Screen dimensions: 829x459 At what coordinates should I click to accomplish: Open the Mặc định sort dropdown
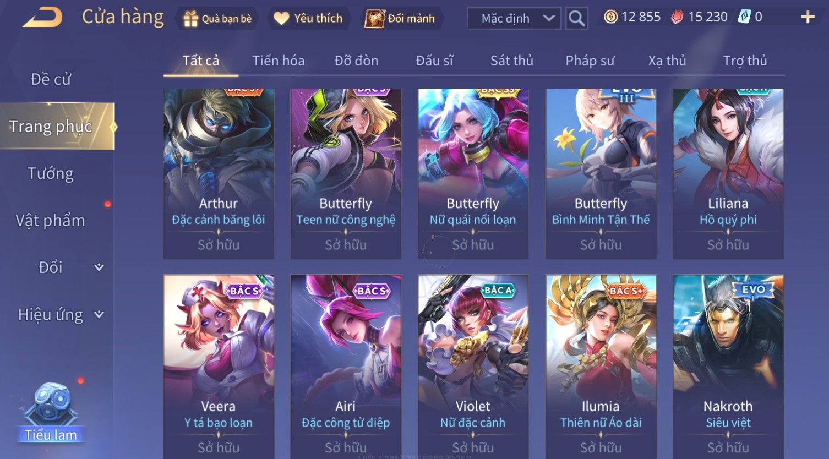514,18
